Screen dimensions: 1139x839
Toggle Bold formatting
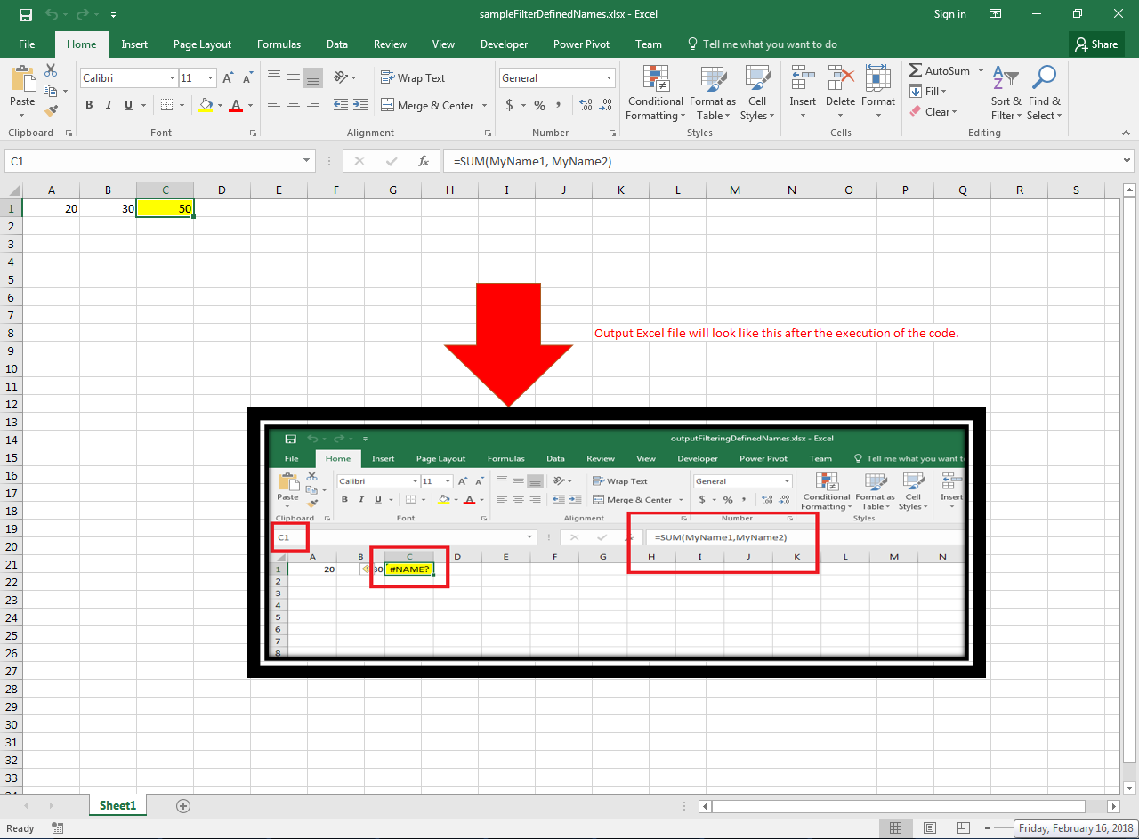[x=89, y=105]
